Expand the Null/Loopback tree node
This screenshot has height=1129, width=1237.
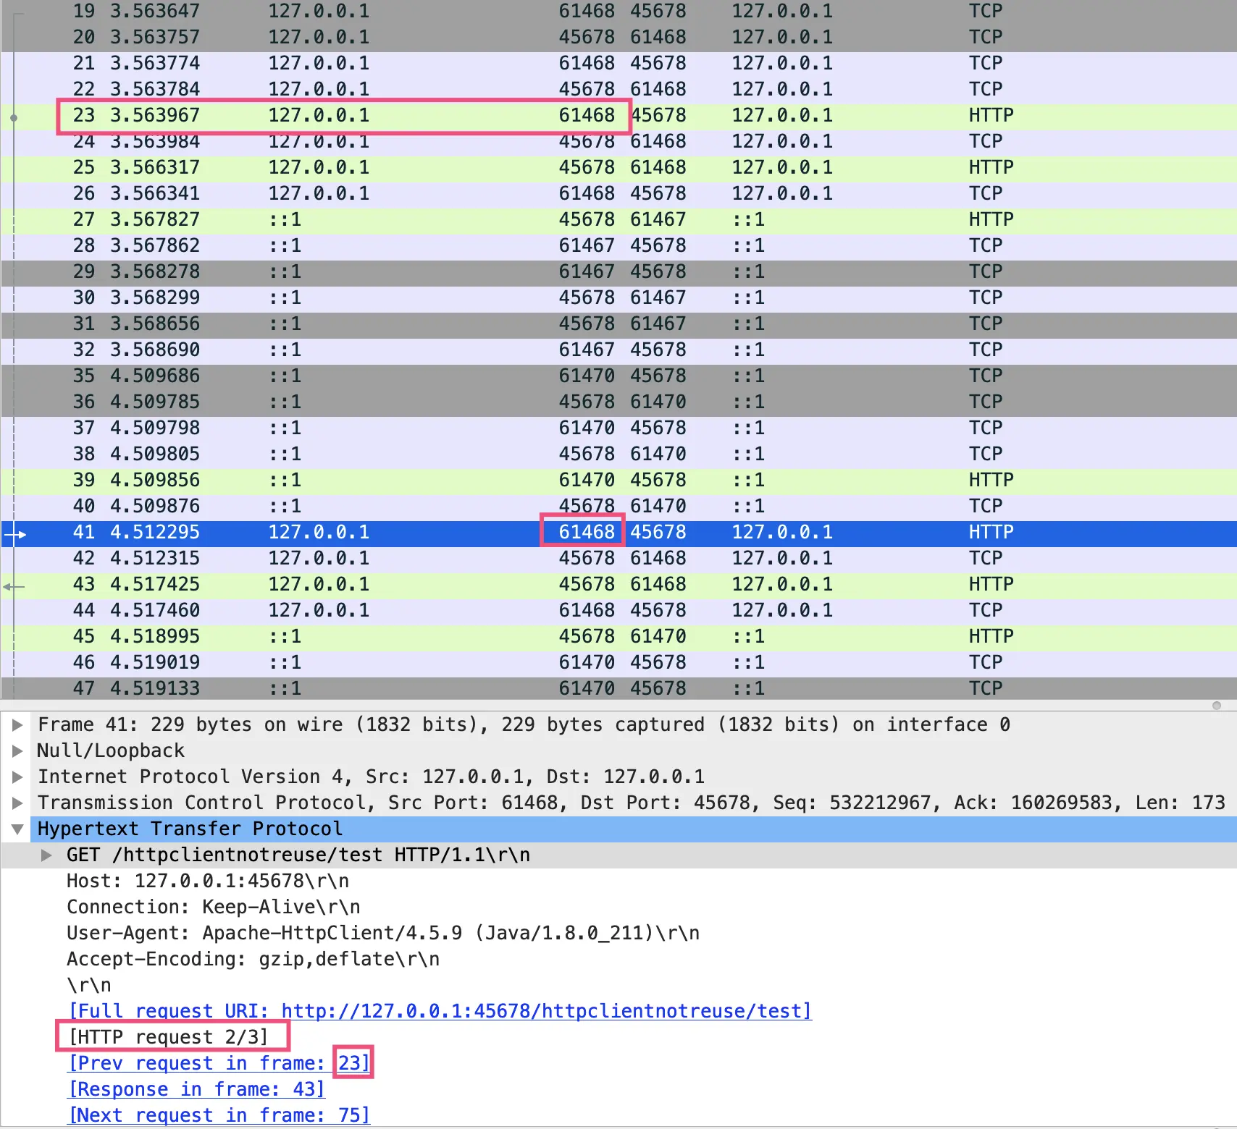tap(17, 750)
